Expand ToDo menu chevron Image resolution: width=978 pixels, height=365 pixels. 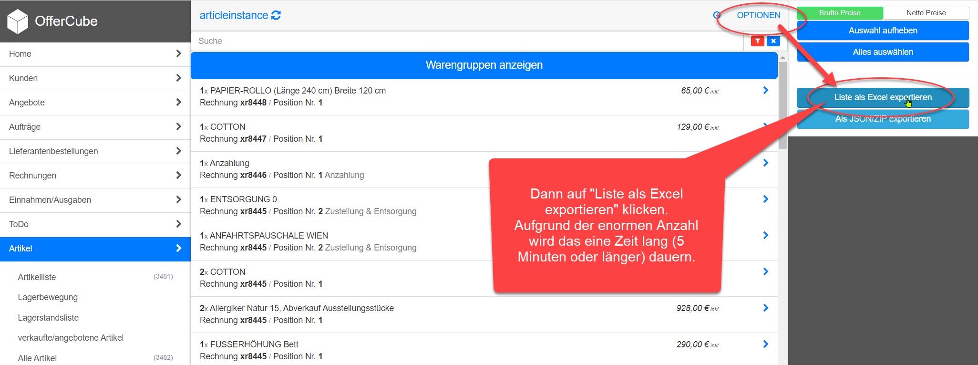179,224
